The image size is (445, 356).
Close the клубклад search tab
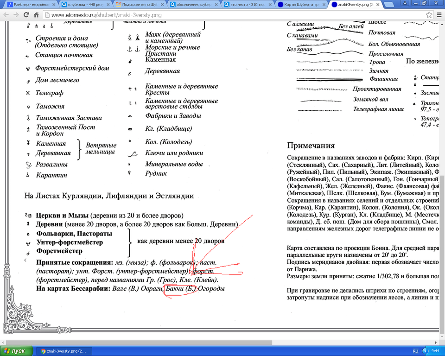108,5
